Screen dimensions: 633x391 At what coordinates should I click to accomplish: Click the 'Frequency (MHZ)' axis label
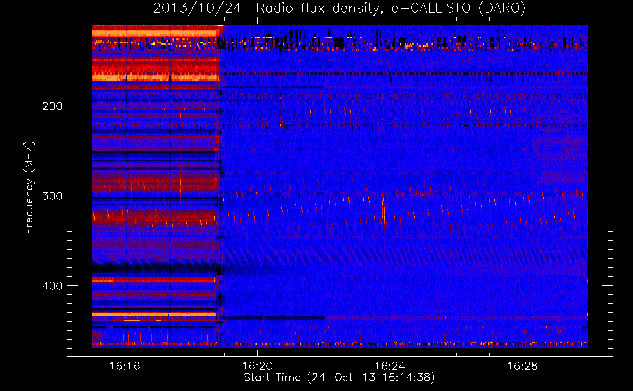(29, 188)
